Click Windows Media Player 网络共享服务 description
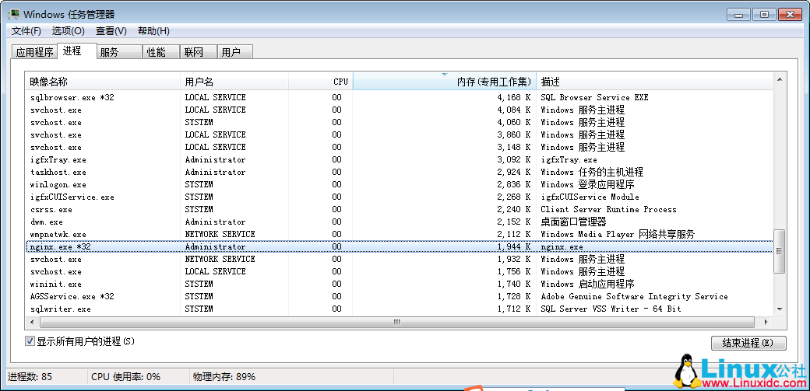Viewport: 810px width, 391px height. click(x=618, y=234)
